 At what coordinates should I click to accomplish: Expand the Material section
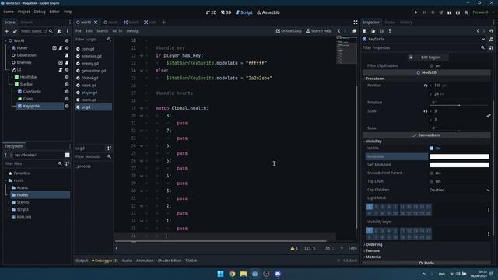pyautogui.click(x=373, y=257)
